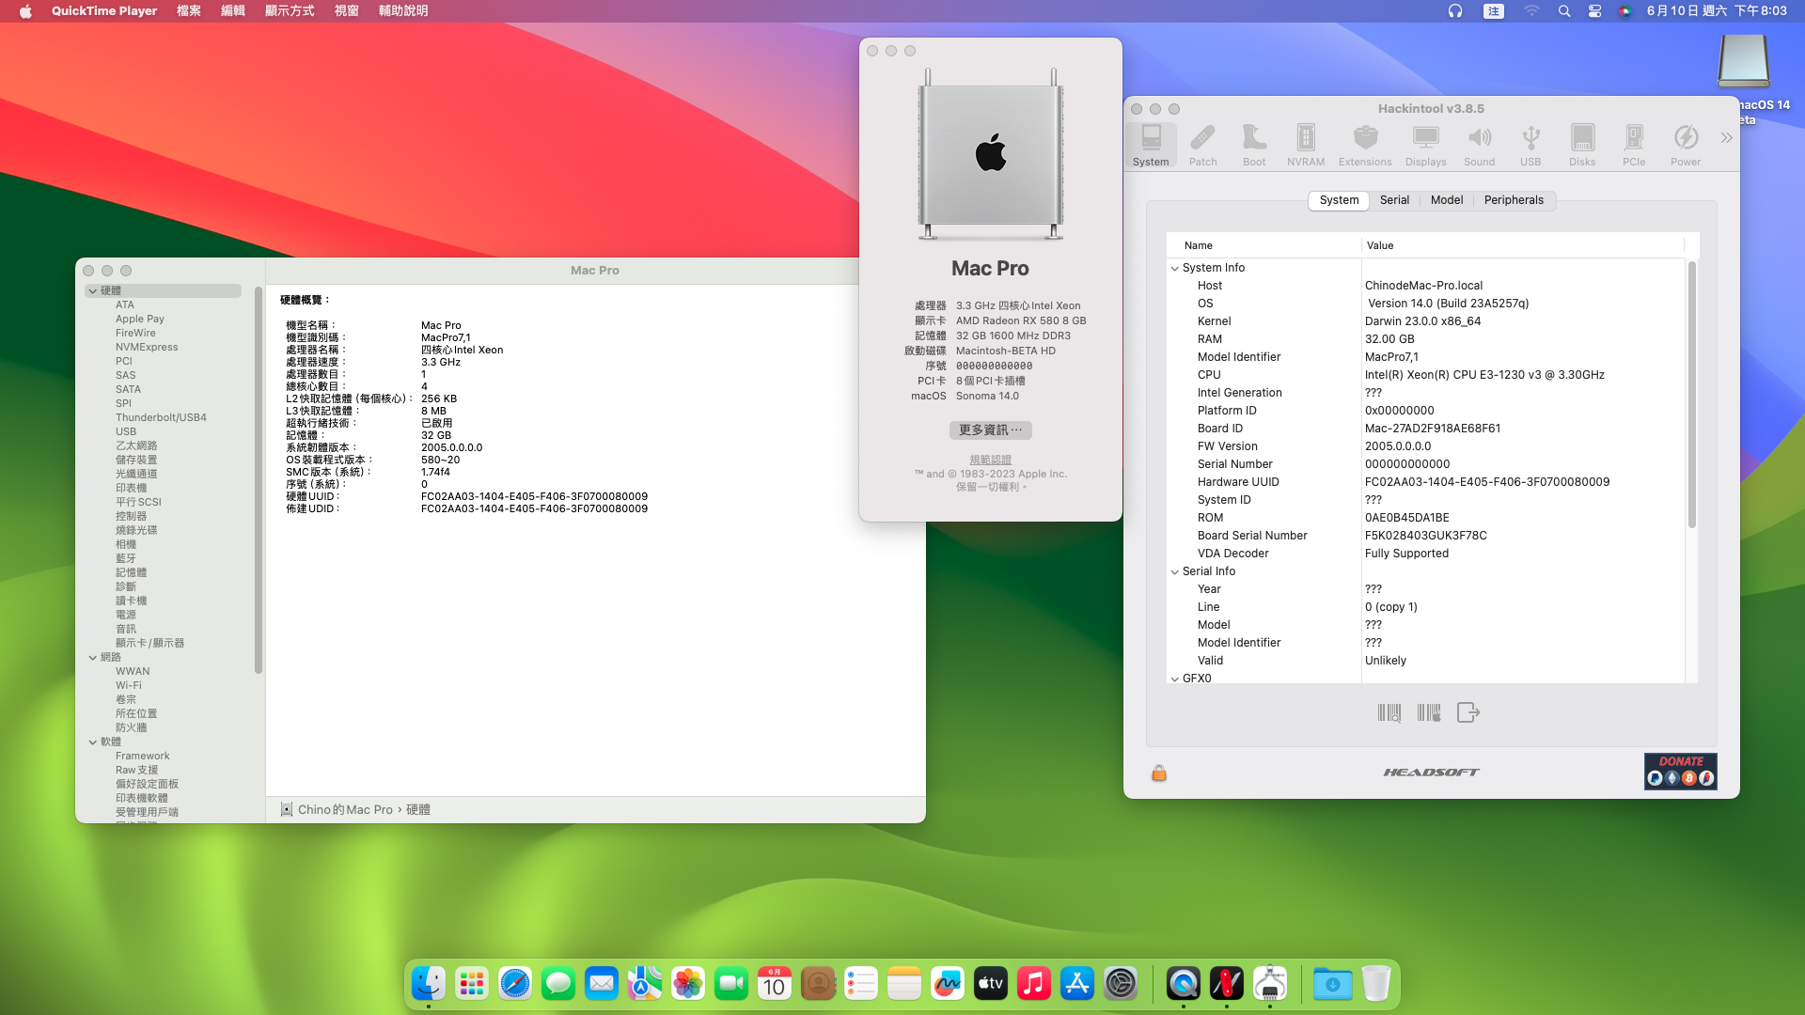The height and width of the screenshot is (1015, 1805).
Task: Select Wi-Fi in System Information sidebar
Action: [x=129, y=686]
